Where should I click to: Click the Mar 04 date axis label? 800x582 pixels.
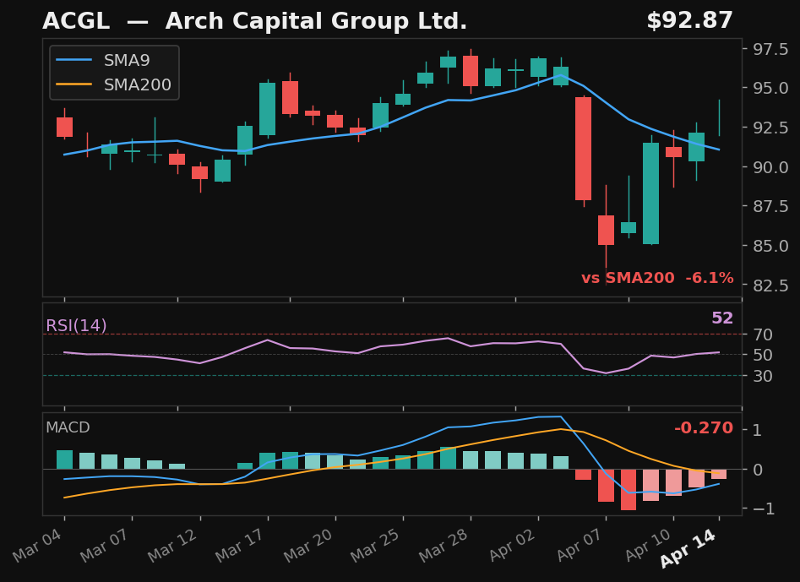coord(37,546)
